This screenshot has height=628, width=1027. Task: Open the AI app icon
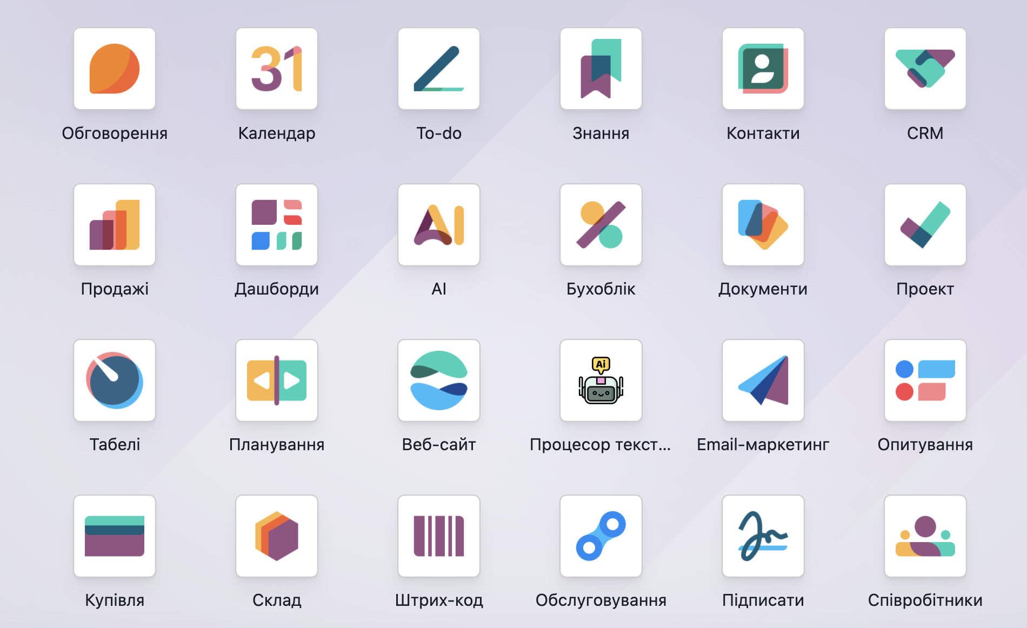(439, 224)
